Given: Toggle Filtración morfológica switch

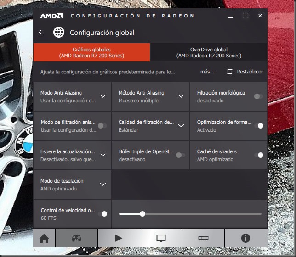Looking at the screenshot, I should point(259,96).
